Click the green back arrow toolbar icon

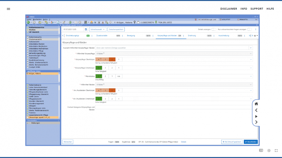[x=29, y=22]
